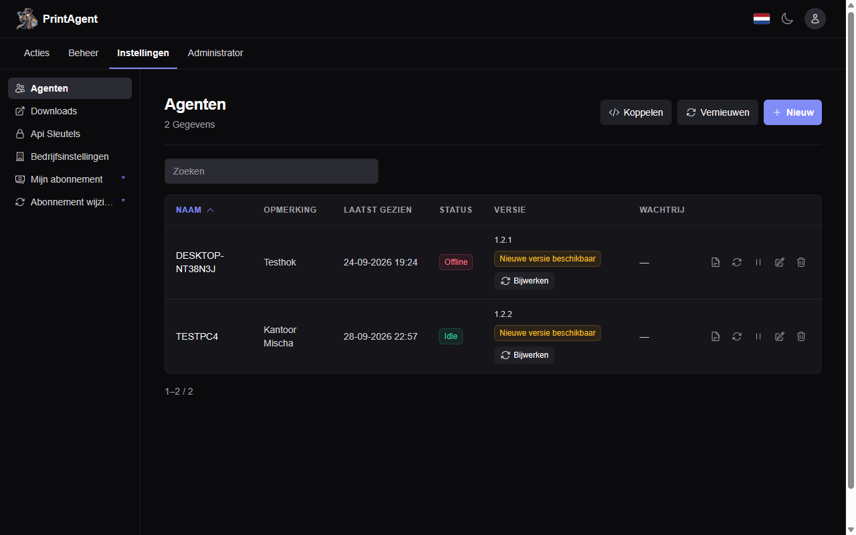Pause the TESTPC4 agent
Viewport: 856px width, 535px height.
[x=758, y=336]
